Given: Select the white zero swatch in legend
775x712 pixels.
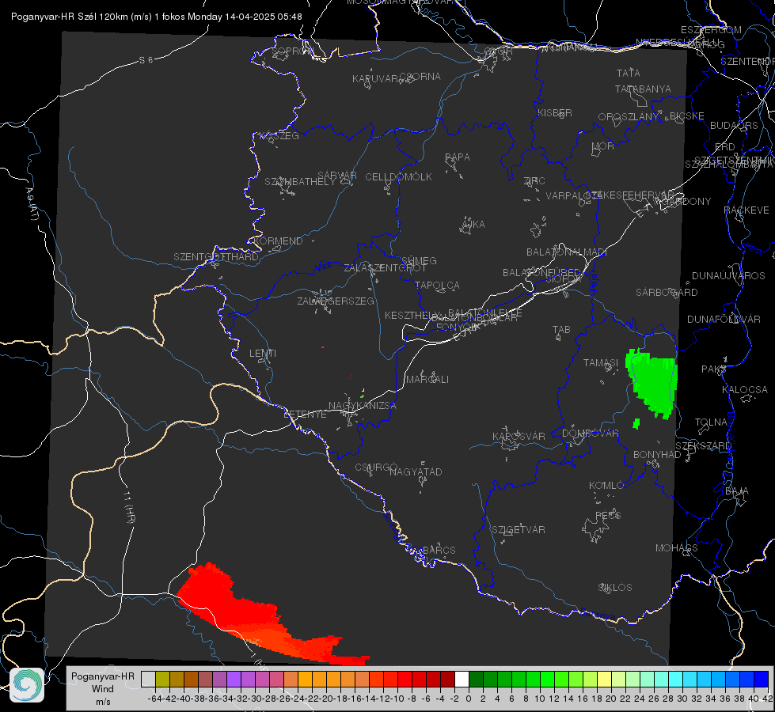Looking at the screenshot, I should [462, 680].
